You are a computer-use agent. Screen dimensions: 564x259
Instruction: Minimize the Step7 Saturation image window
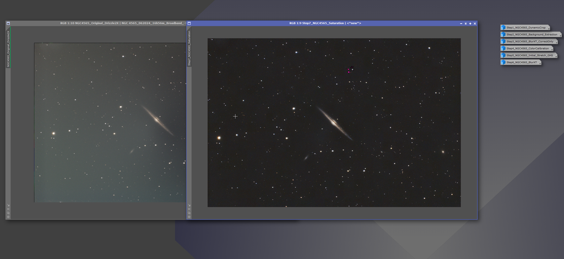(461, 23)
